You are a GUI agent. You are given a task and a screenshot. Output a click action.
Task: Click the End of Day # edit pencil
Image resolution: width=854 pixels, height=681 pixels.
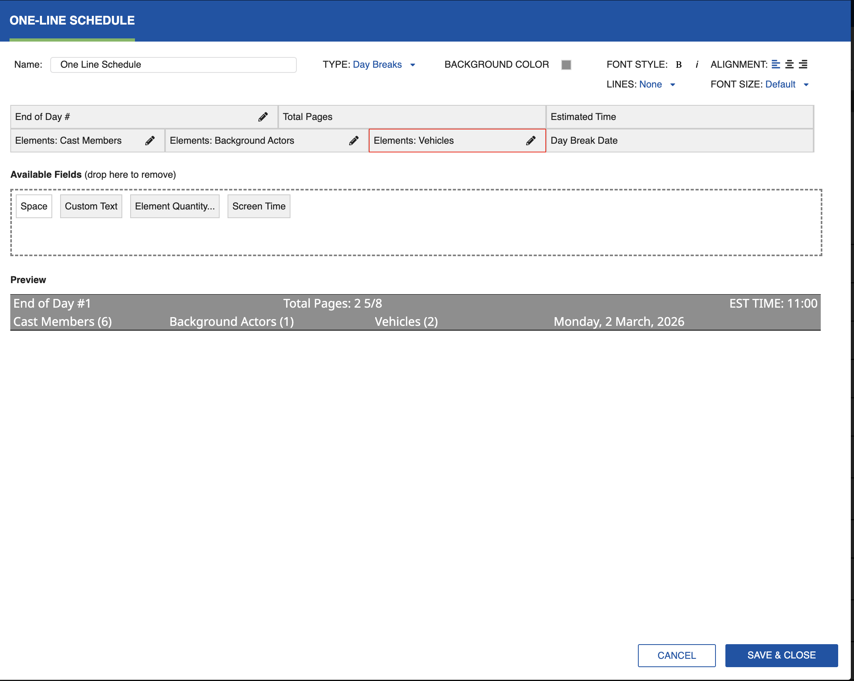pos(263,117)
